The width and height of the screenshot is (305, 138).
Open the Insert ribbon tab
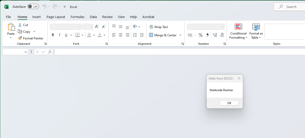pyautogui.click(x=37, y=17)
